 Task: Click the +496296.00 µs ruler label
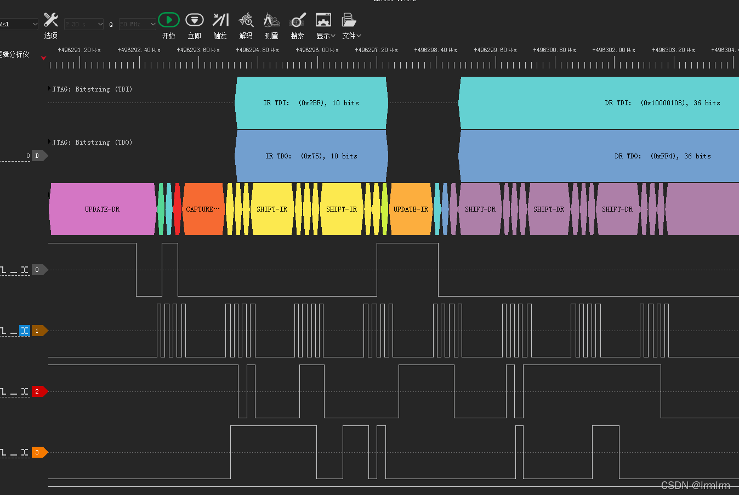tap(317, 50)
